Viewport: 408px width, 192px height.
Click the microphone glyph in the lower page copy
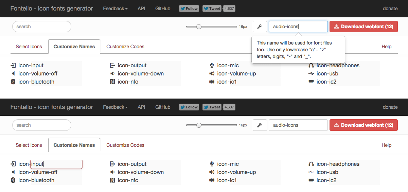(212, 164)
